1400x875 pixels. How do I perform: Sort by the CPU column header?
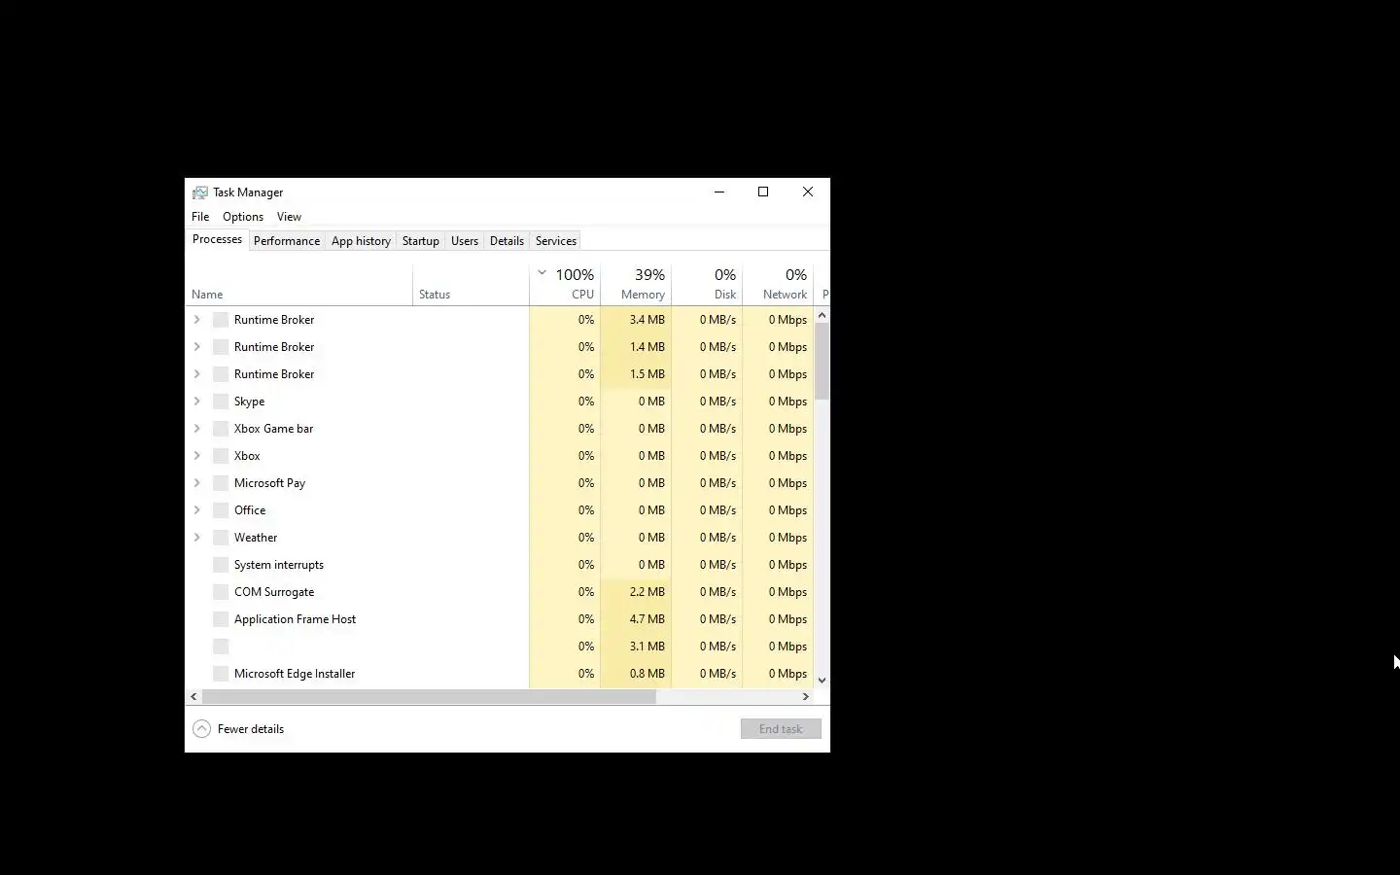click(565, 286)
